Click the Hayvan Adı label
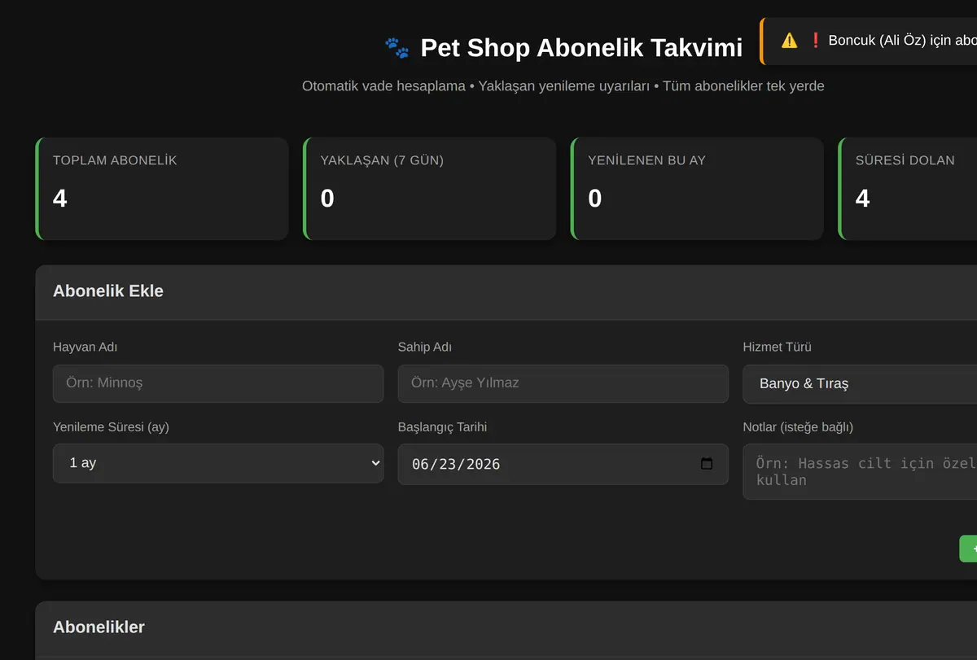The height and width of the screenshot is (660, 977). pos(85,347)
